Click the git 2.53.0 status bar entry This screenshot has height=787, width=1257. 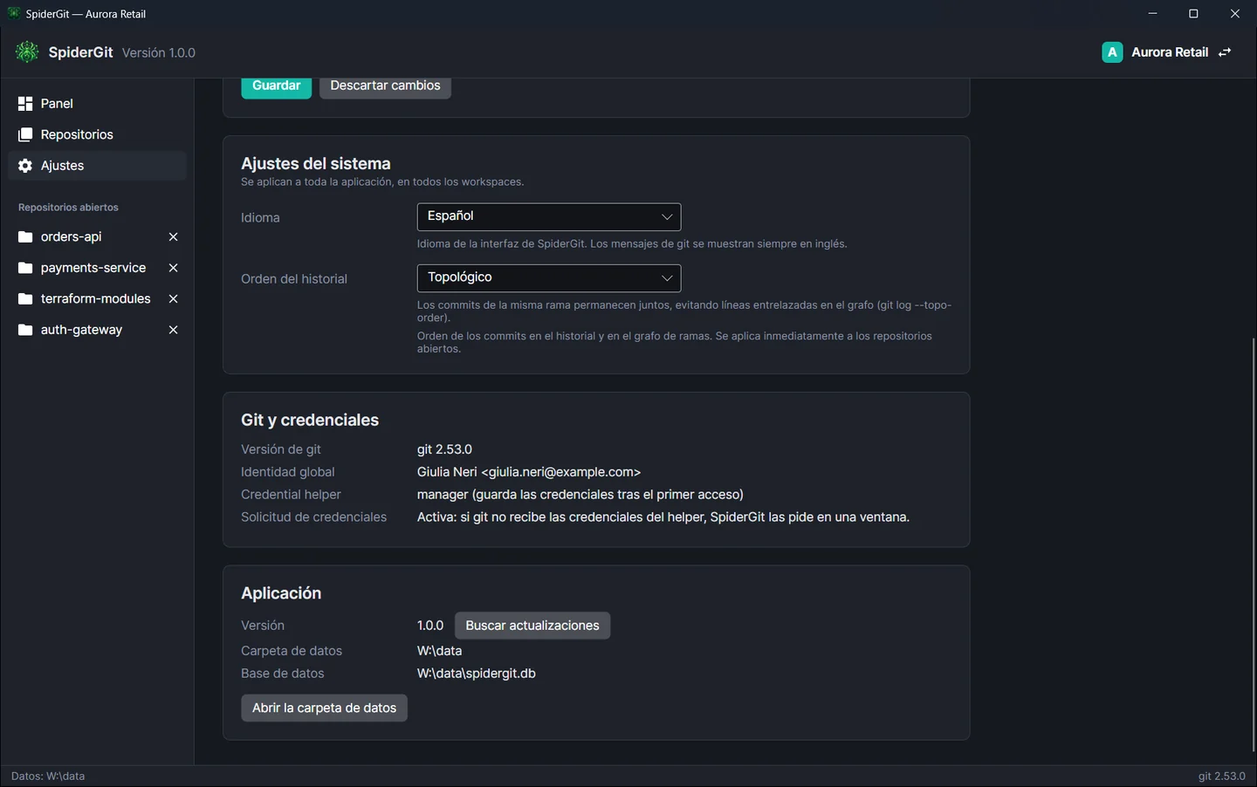point(1222,777)
